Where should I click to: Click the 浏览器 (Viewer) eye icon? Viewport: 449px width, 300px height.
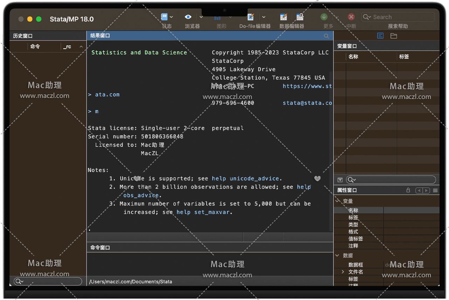[188, 17]
